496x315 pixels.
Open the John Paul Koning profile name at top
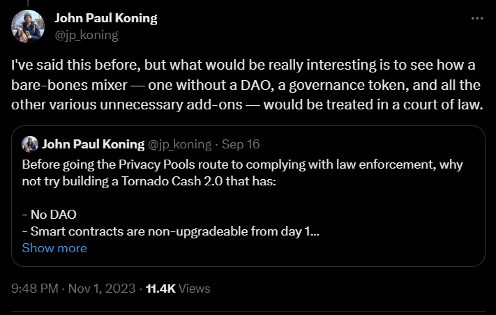105,18
